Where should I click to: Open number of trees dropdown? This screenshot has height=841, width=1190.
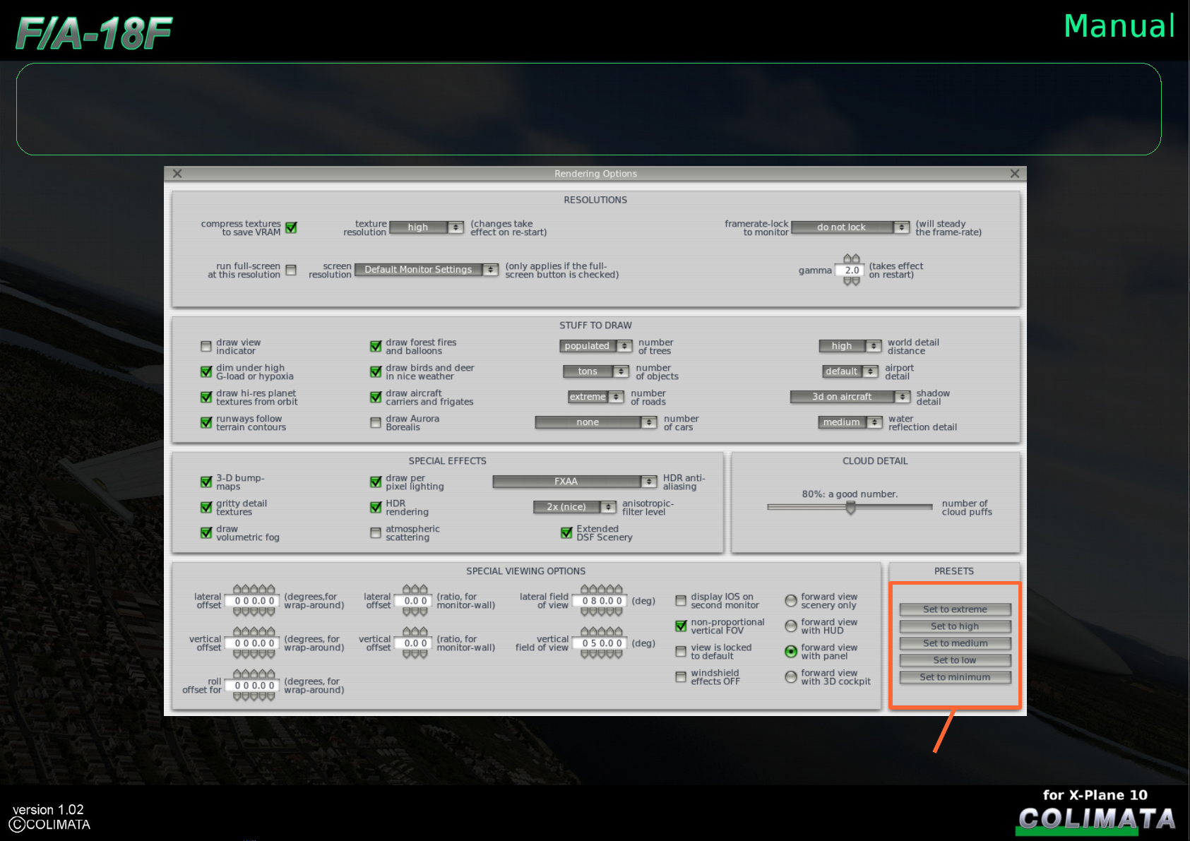(x=596, y=346)
